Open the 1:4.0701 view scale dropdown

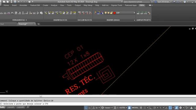126,108
